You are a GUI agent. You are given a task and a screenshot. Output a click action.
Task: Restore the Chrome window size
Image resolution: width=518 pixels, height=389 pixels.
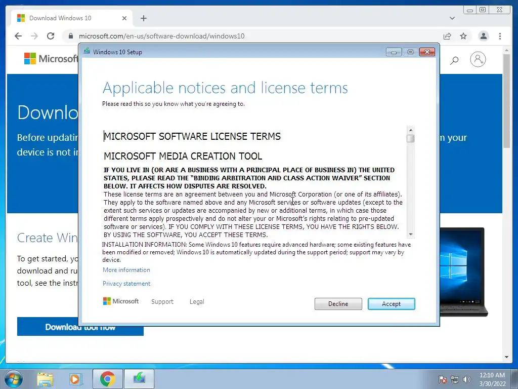(483, 10)
